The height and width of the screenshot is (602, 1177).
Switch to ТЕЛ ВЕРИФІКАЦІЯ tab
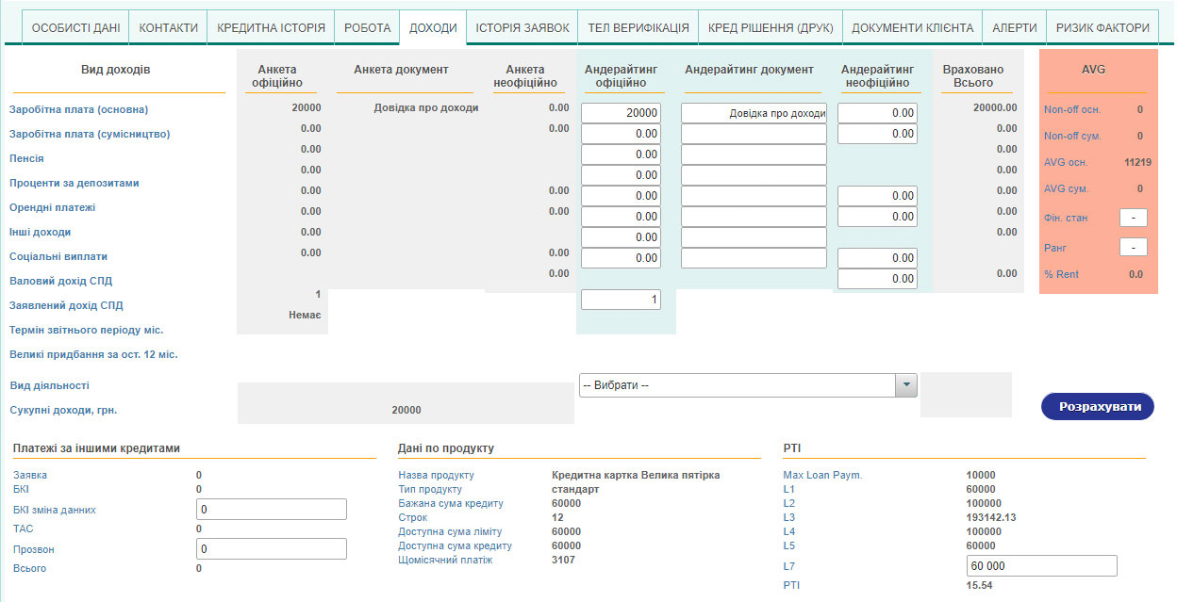point(638,27)
